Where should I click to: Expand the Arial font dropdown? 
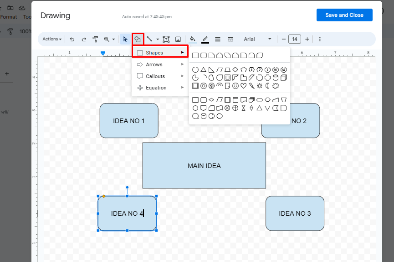click(x=258, y=40)
